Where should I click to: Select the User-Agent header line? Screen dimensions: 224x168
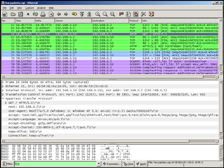[x=83, y=111]
